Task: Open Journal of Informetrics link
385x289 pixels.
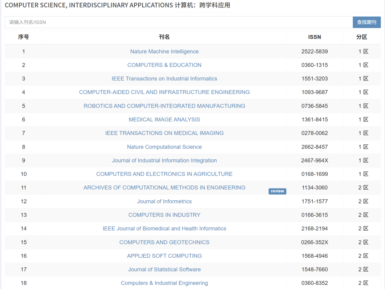Action: [x=164, y=201]
